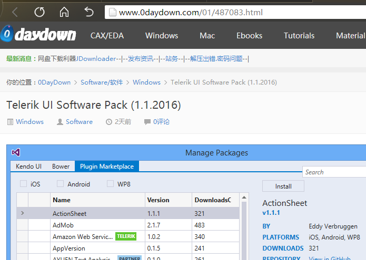Click the Eddy Verbruggen author name
Screen dimensions: 366x260
tap(333, 226)
